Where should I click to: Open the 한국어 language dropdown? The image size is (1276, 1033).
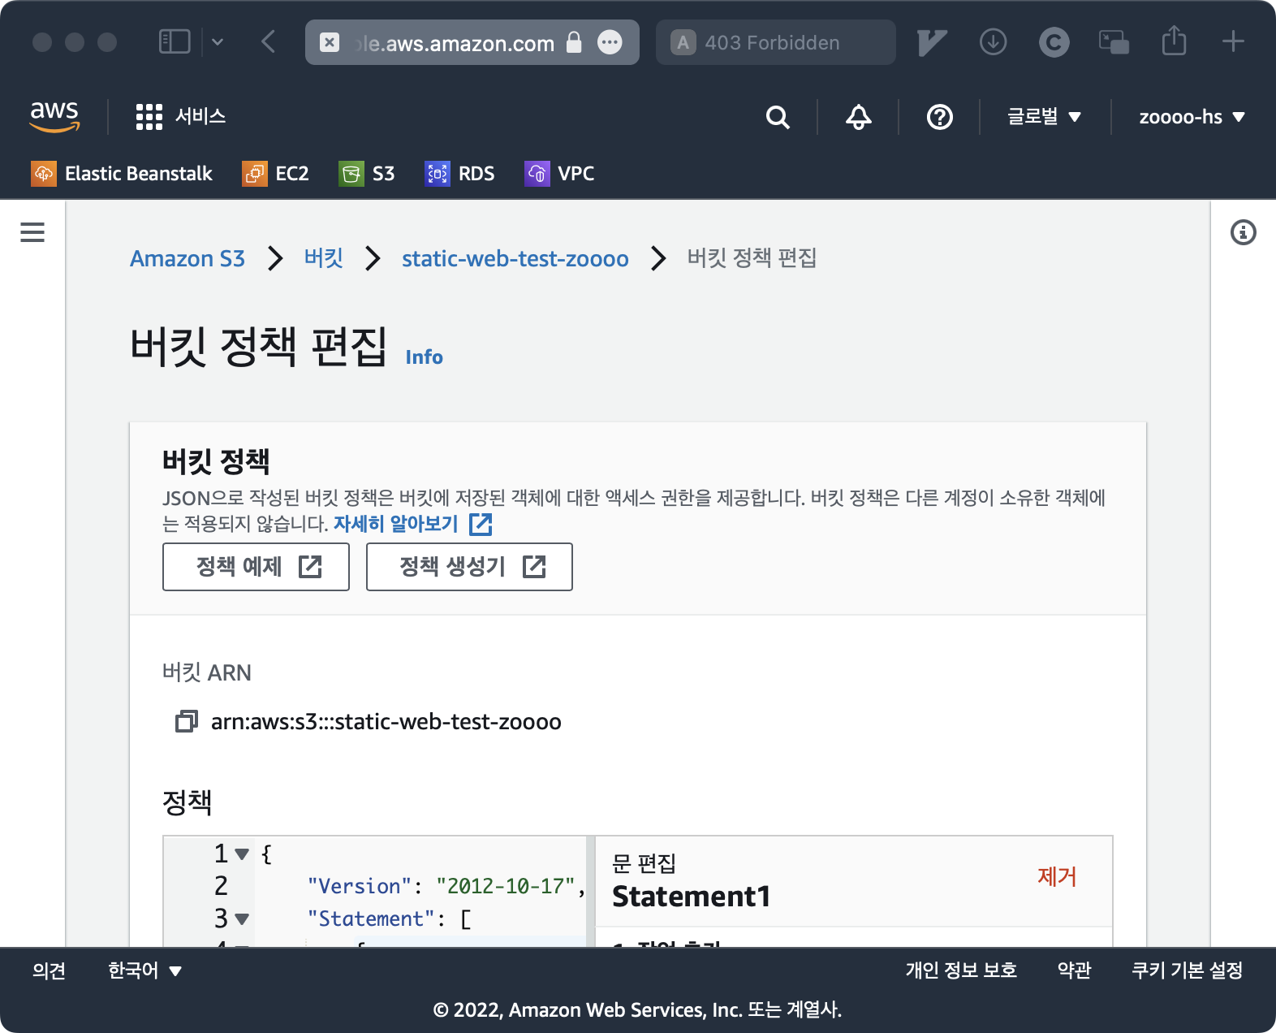pyautogui.click(x=144, y=970)
